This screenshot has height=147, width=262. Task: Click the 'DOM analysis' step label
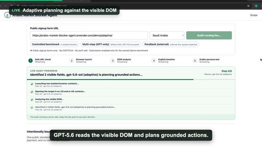tap(124, 59)
